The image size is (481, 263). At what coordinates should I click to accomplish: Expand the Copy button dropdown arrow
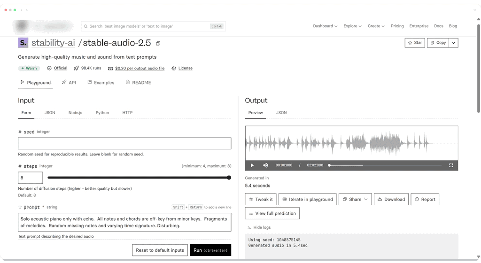pyautogui.click(x=453, y=43)
